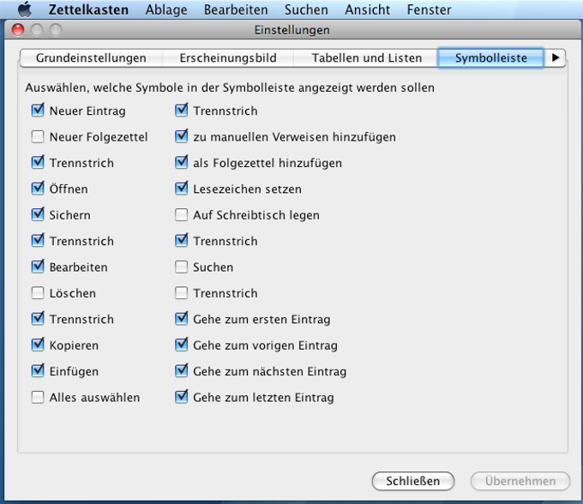Toggle the Trennstrich checkbox below Löschen
Image resolution: width=583 pixels, height=504 pixels.
point(38,319)
